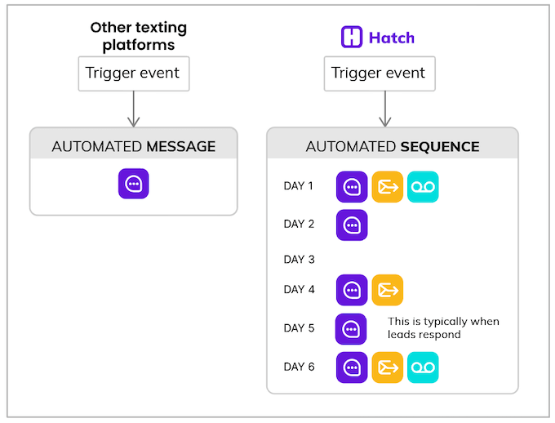Screen dimensions: 555x423
Task: Click the Day 6 teal voicemail icon
Action: click(x=423, y=367)
